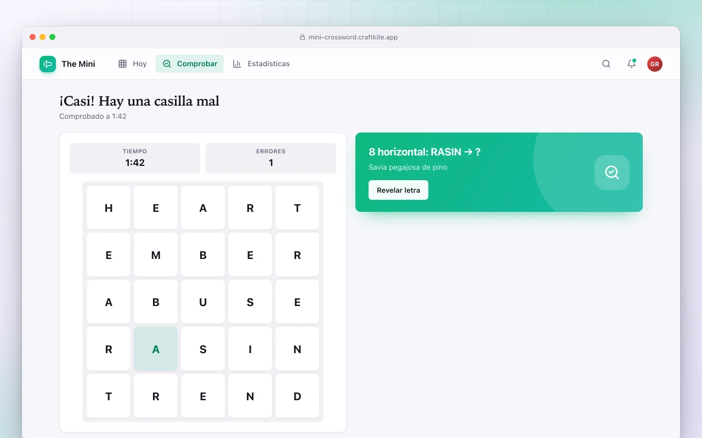The width and height of the screenshot is (702, 438).
Task: Click the Errores counter box
Action: point(271,158)
